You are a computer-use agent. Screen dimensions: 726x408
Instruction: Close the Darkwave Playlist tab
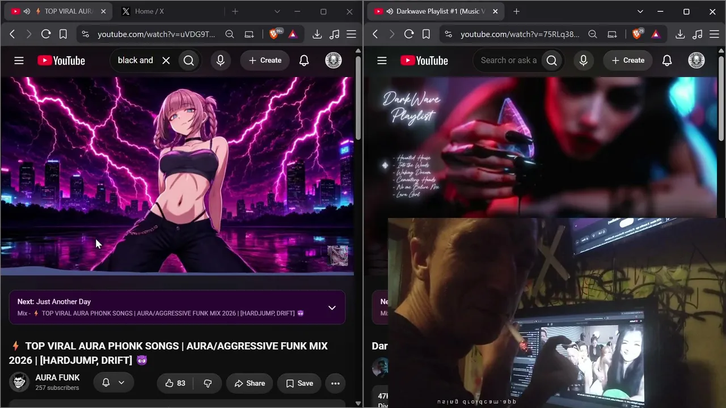coord(495,11)
